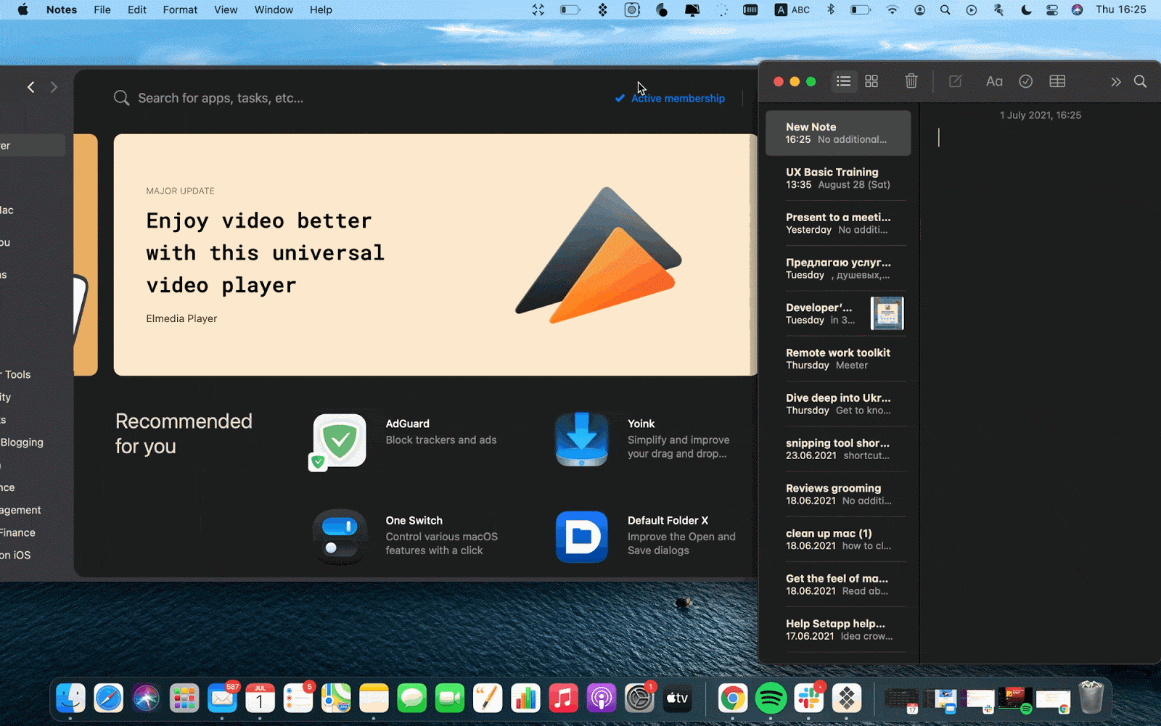Open the Help menu
Image resolution: width=1161 pixels, height=726 pixels.
pyautogui.click(x=321, y=9)
